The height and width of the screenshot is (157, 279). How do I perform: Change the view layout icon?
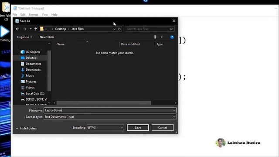tap(156, 37)
